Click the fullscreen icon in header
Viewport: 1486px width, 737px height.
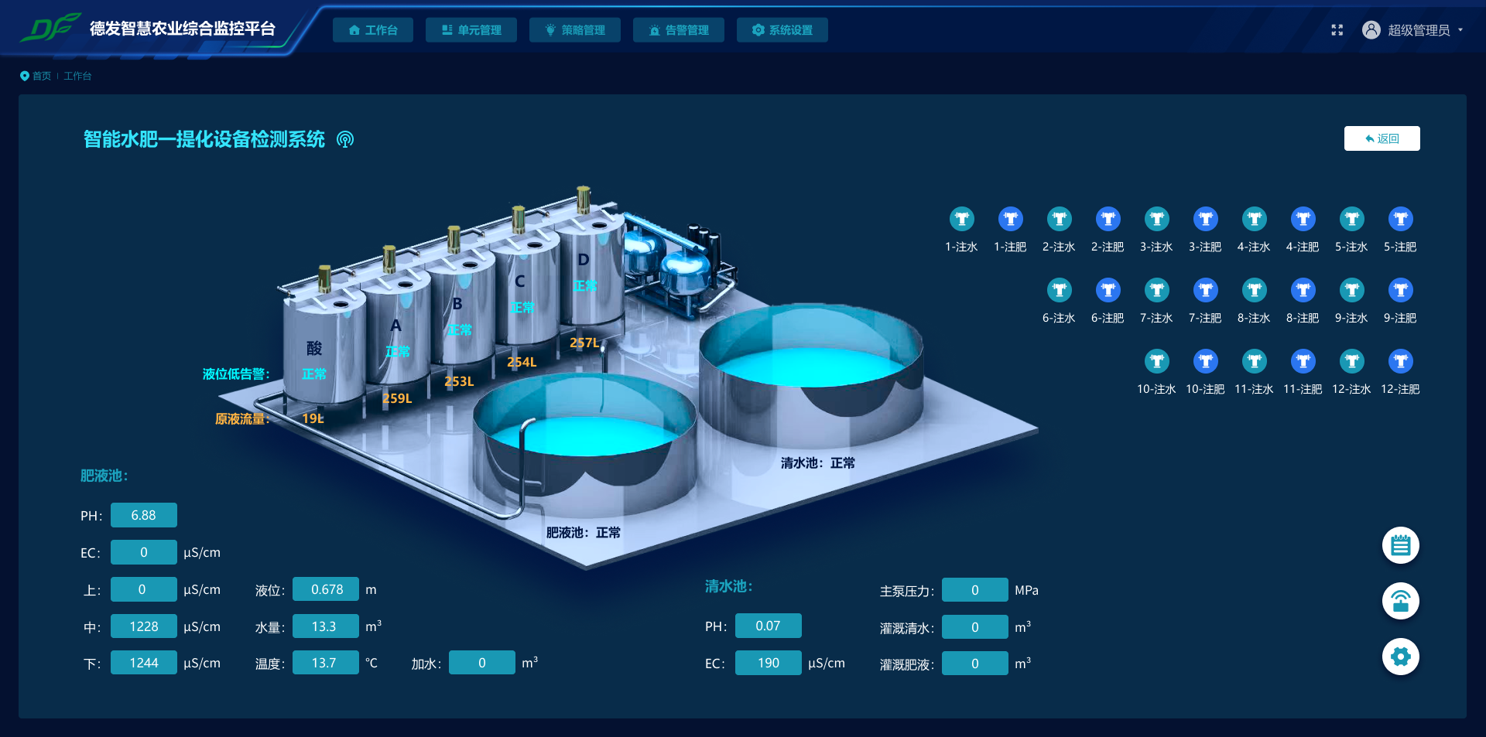point(1337,30)
